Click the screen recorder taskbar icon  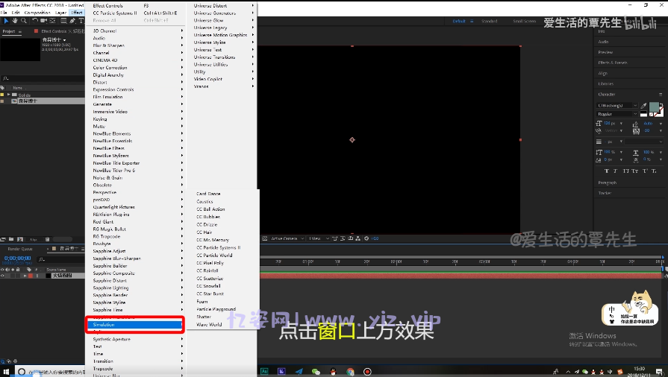[x=367, y=372]
